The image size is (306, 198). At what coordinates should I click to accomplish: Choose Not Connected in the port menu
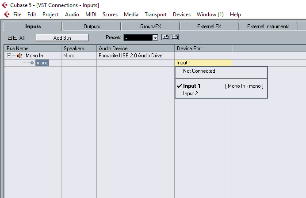[x=221, y=71]
